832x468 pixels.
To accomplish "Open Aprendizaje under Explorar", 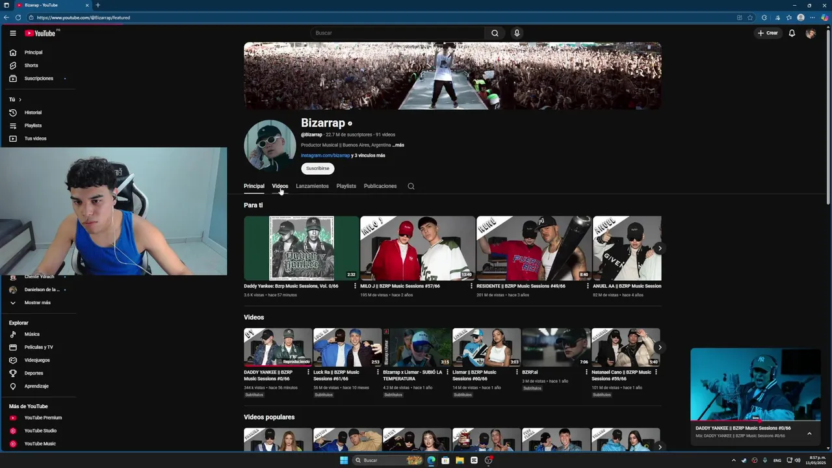I will click(x=38, y=386).
